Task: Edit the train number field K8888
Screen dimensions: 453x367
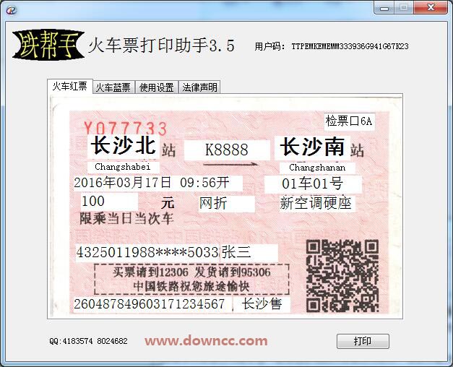Action: (227, 150)
